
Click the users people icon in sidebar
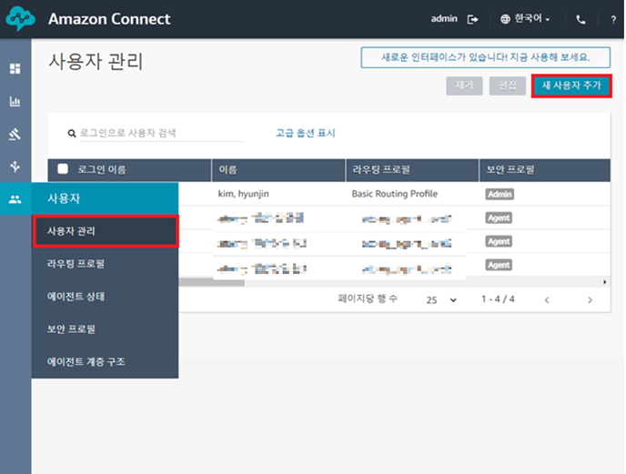coord(15,199)
